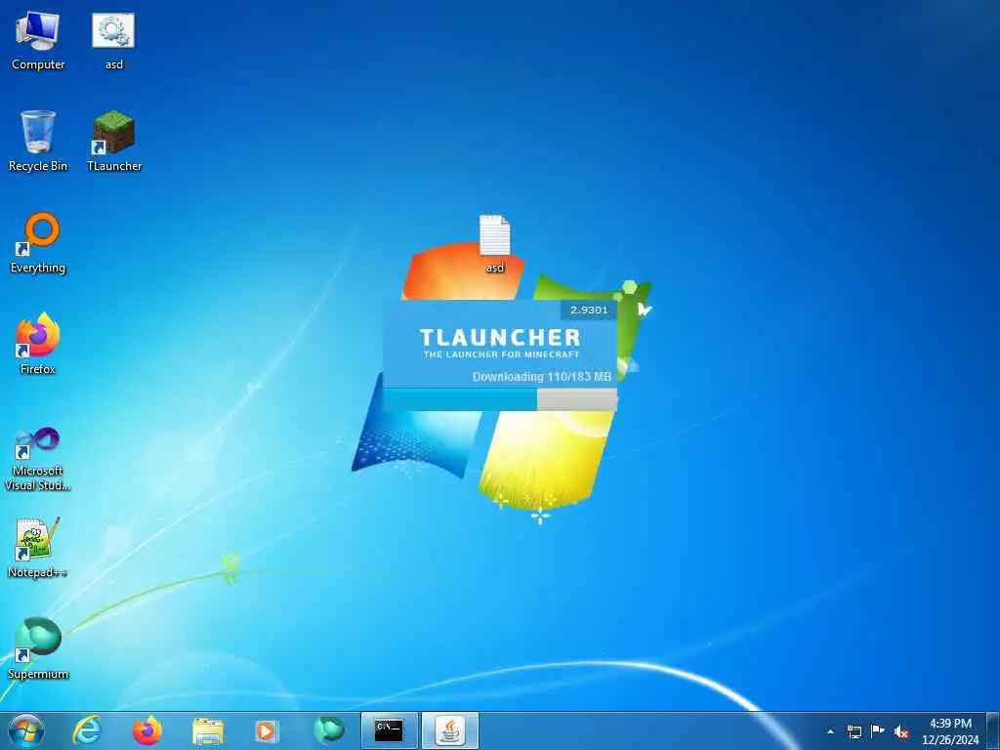Open Firefox from the taskbar

coord(147,730)
